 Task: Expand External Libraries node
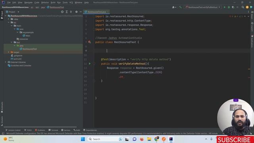6,62
